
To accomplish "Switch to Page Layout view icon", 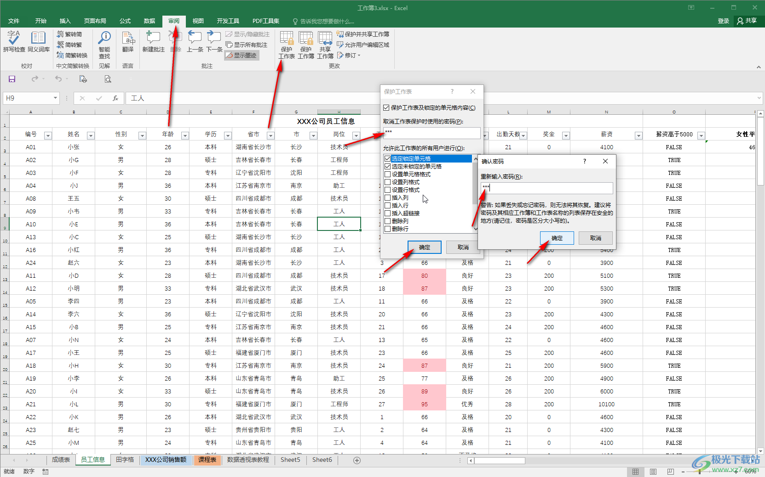I will coord(653,471).
